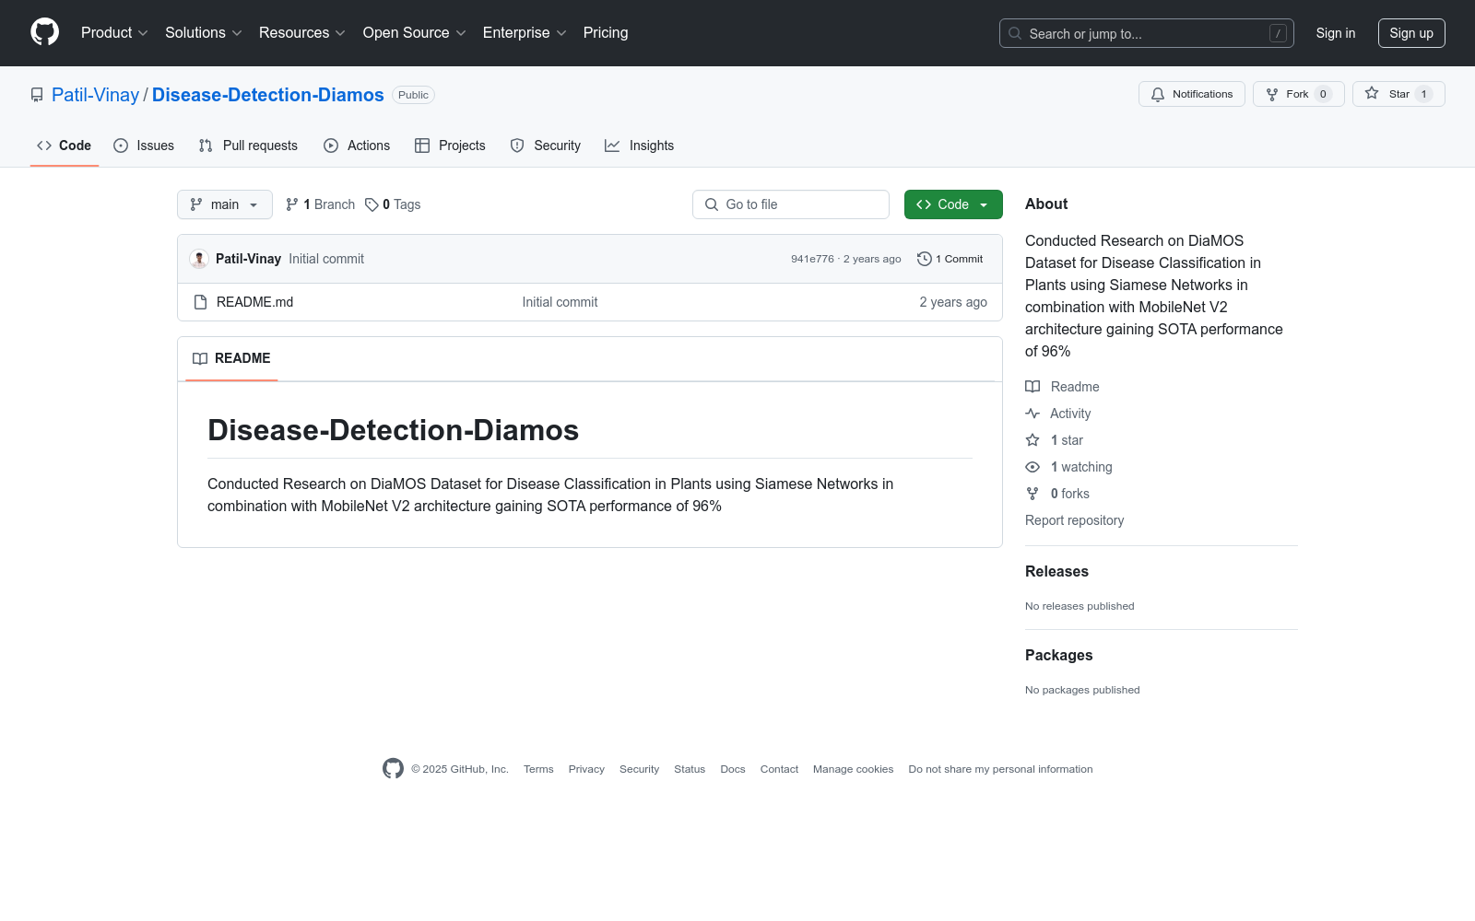Open the Issues tab

[x=144, y=146]
